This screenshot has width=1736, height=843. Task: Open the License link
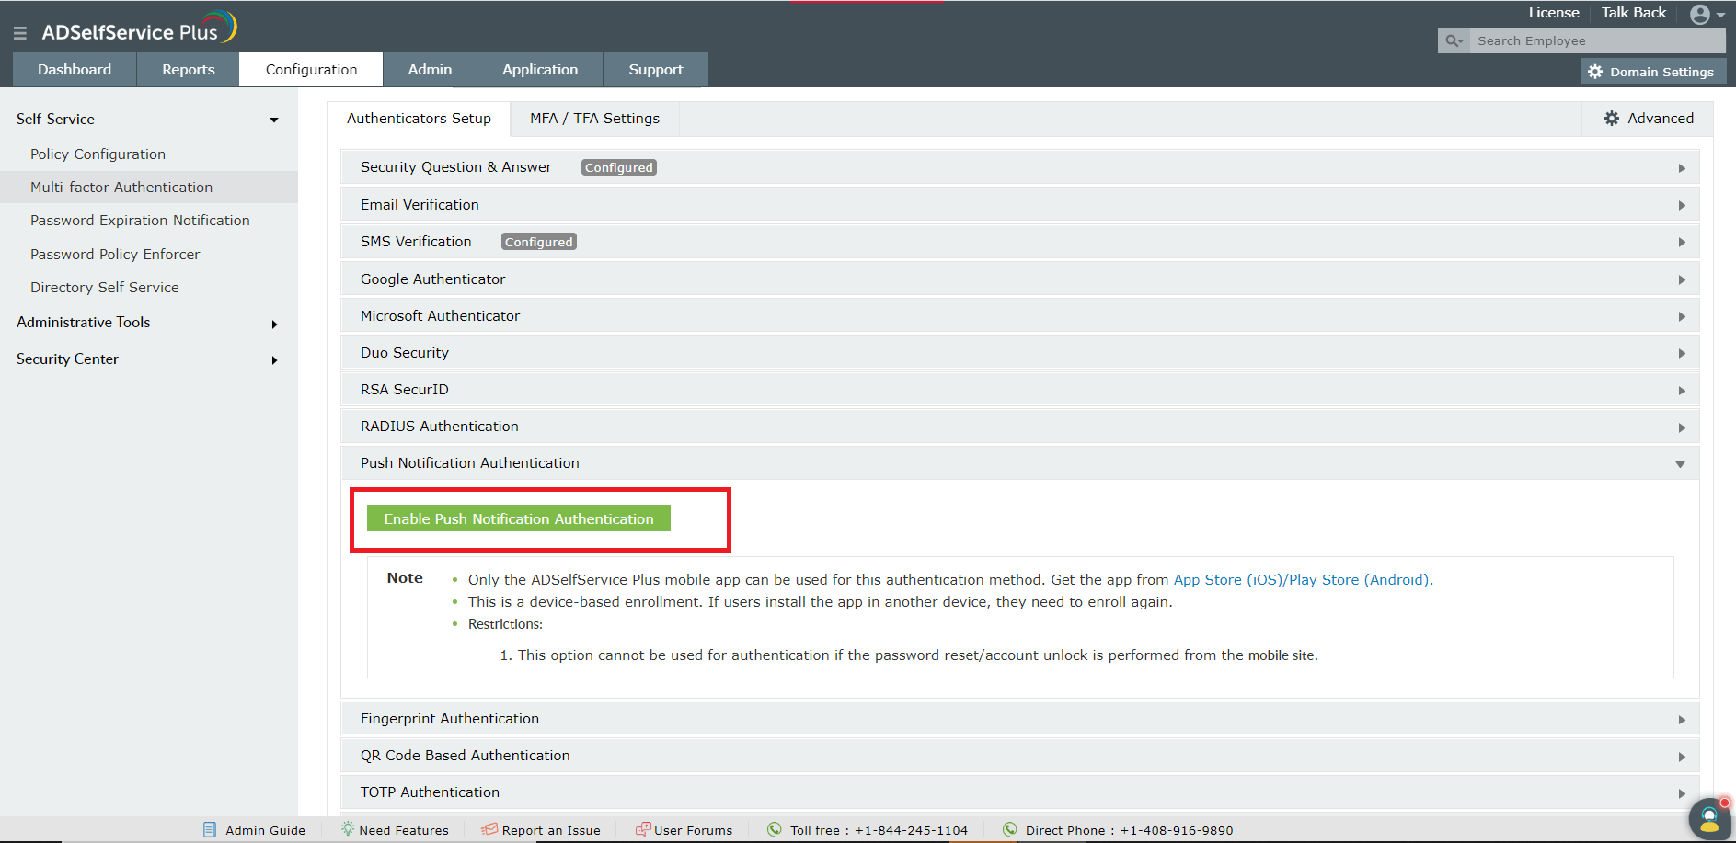pos(1554,13)
